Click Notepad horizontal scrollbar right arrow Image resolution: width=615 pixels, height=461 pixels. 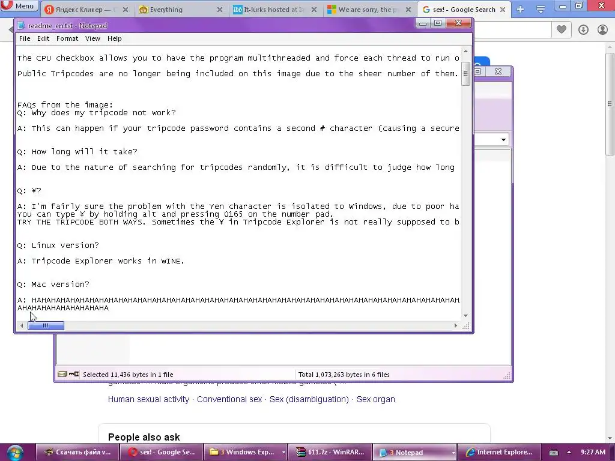[455, 325]
